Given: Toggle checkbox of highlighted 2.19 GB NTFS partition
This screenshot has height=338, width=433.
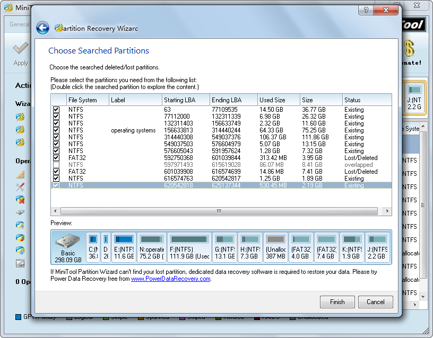Looking at the screenshot, I should 56,185.
